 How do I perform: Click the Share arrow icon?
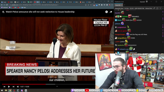click(111, 12)
